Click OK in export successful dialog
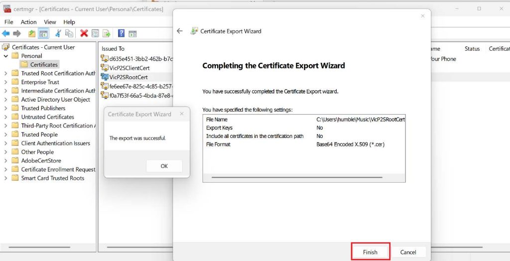 (164, 166)
